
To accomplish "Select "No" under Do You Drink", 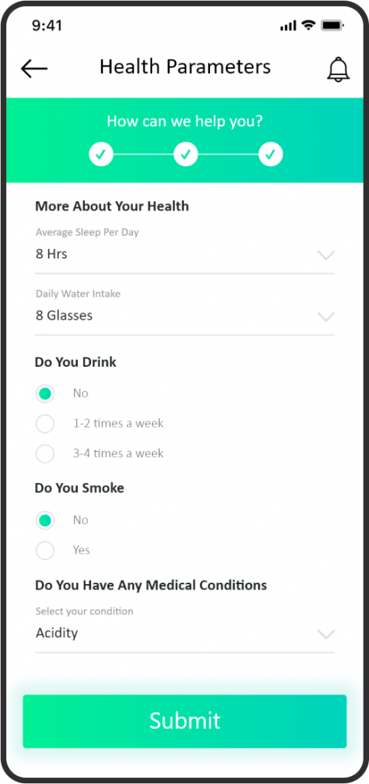I will [45, 394].
